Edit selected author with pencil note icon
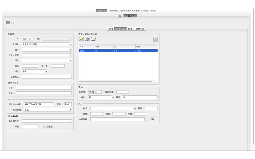Image resolution: width=255 pixels, height=159 pixels. (93, 39)
